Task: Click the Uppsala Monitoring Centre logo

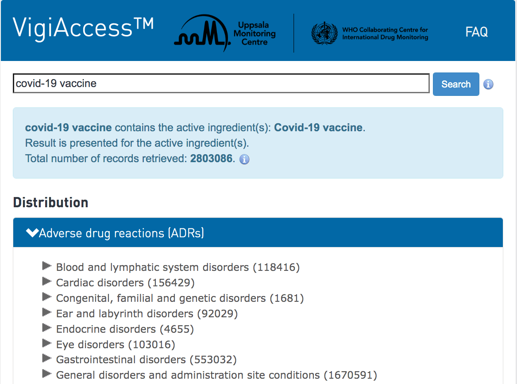Action: tap(225, 33)
